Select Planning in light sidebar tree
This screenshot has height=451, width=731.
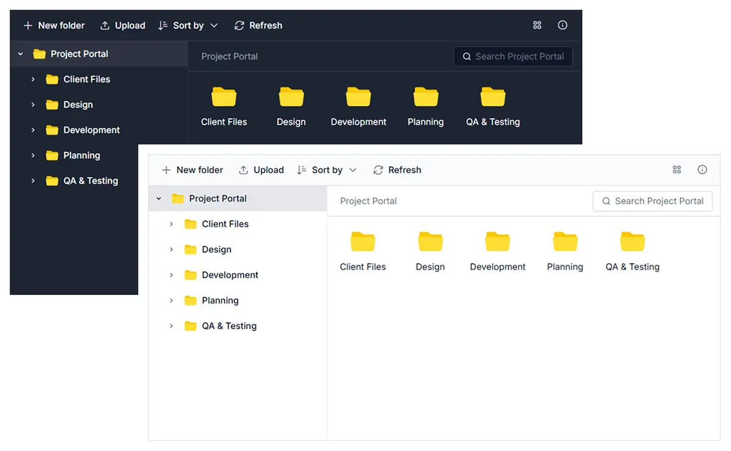[x=211, y=300]
